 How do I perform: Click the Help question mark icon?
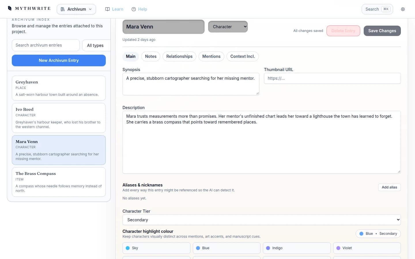tap(134, 9)
